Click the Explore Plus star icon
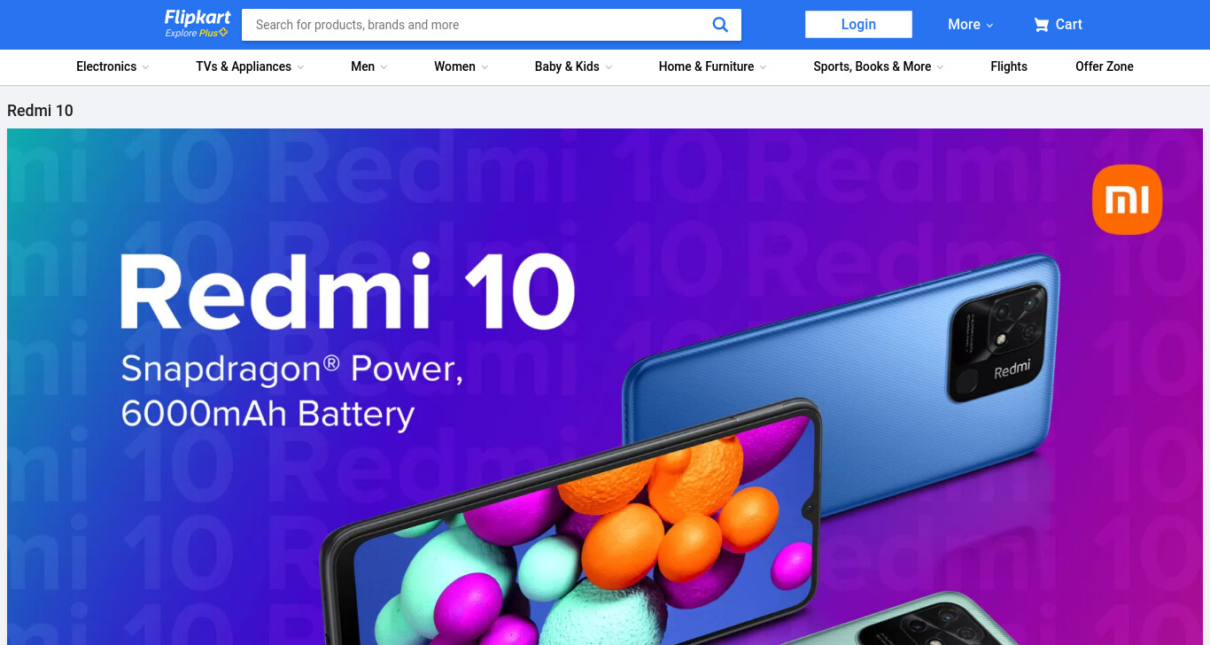This screenshot has width=1210, height=645. [223, 33]
